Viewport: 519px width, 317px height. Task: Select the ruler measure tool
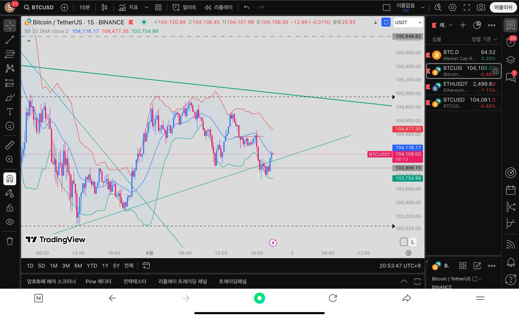tap(10, 145)
